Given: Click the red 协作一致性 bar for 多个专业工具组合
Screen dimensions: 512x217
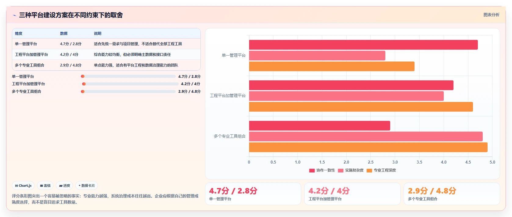Looking at the screenshot, I should pyautogui.click(x=320, y=126).
